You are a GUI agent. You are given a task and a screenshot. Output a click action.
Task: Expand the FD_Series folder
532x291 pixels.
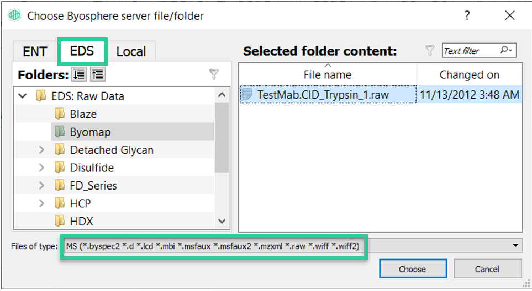click(41, 185)
